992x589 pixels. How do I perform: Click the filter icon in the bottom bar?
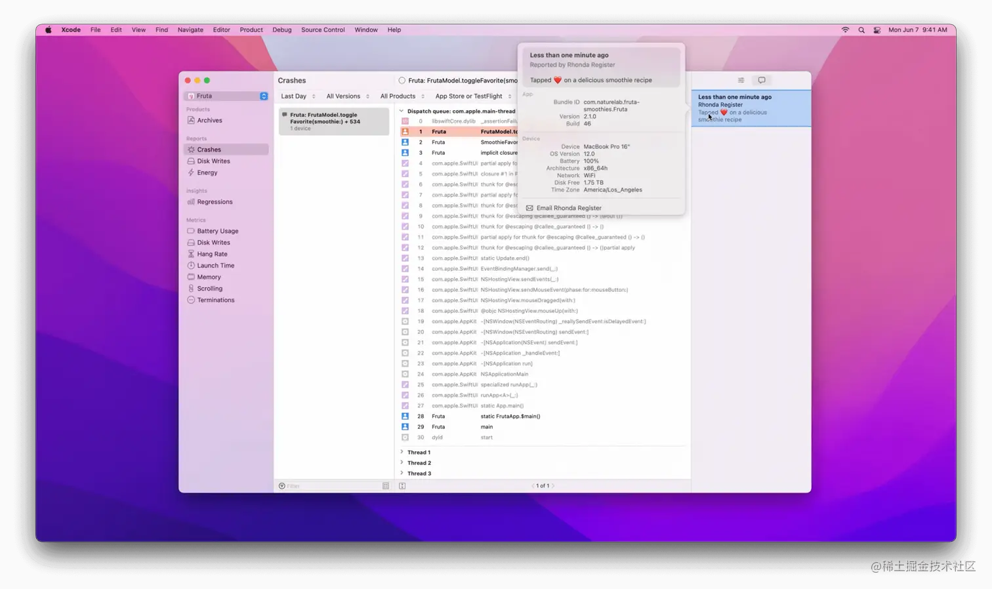coord(281,486)
